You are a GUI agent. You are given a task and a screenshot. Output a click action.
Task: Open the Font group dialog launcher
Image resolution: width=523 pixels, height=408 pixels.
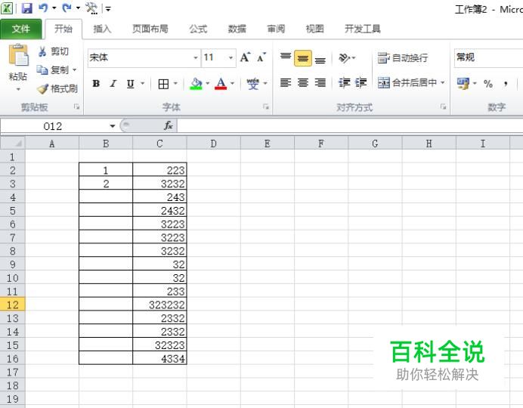click(x=266, y=107)
